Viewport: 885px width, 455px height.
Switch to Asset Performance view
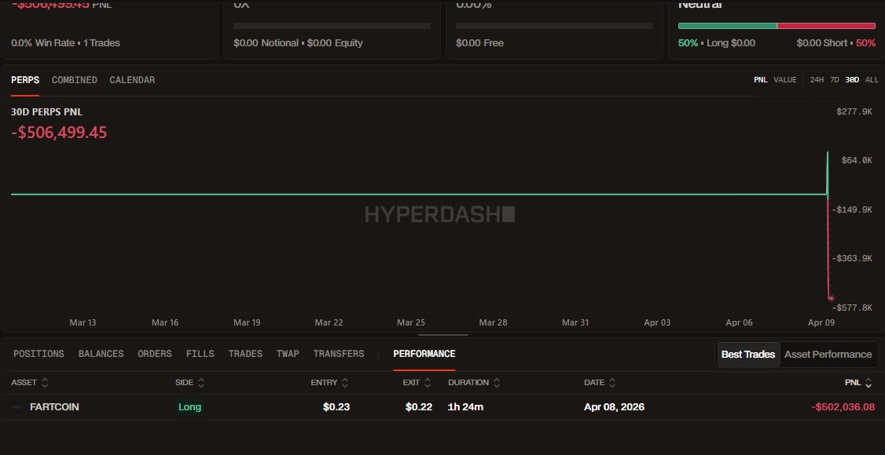click(x=828, y=355)
